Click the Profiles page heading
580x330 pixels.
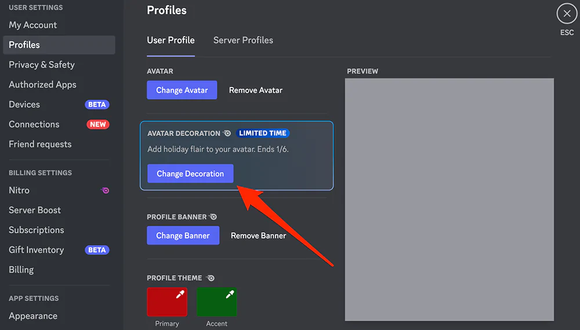coord(167,10)
